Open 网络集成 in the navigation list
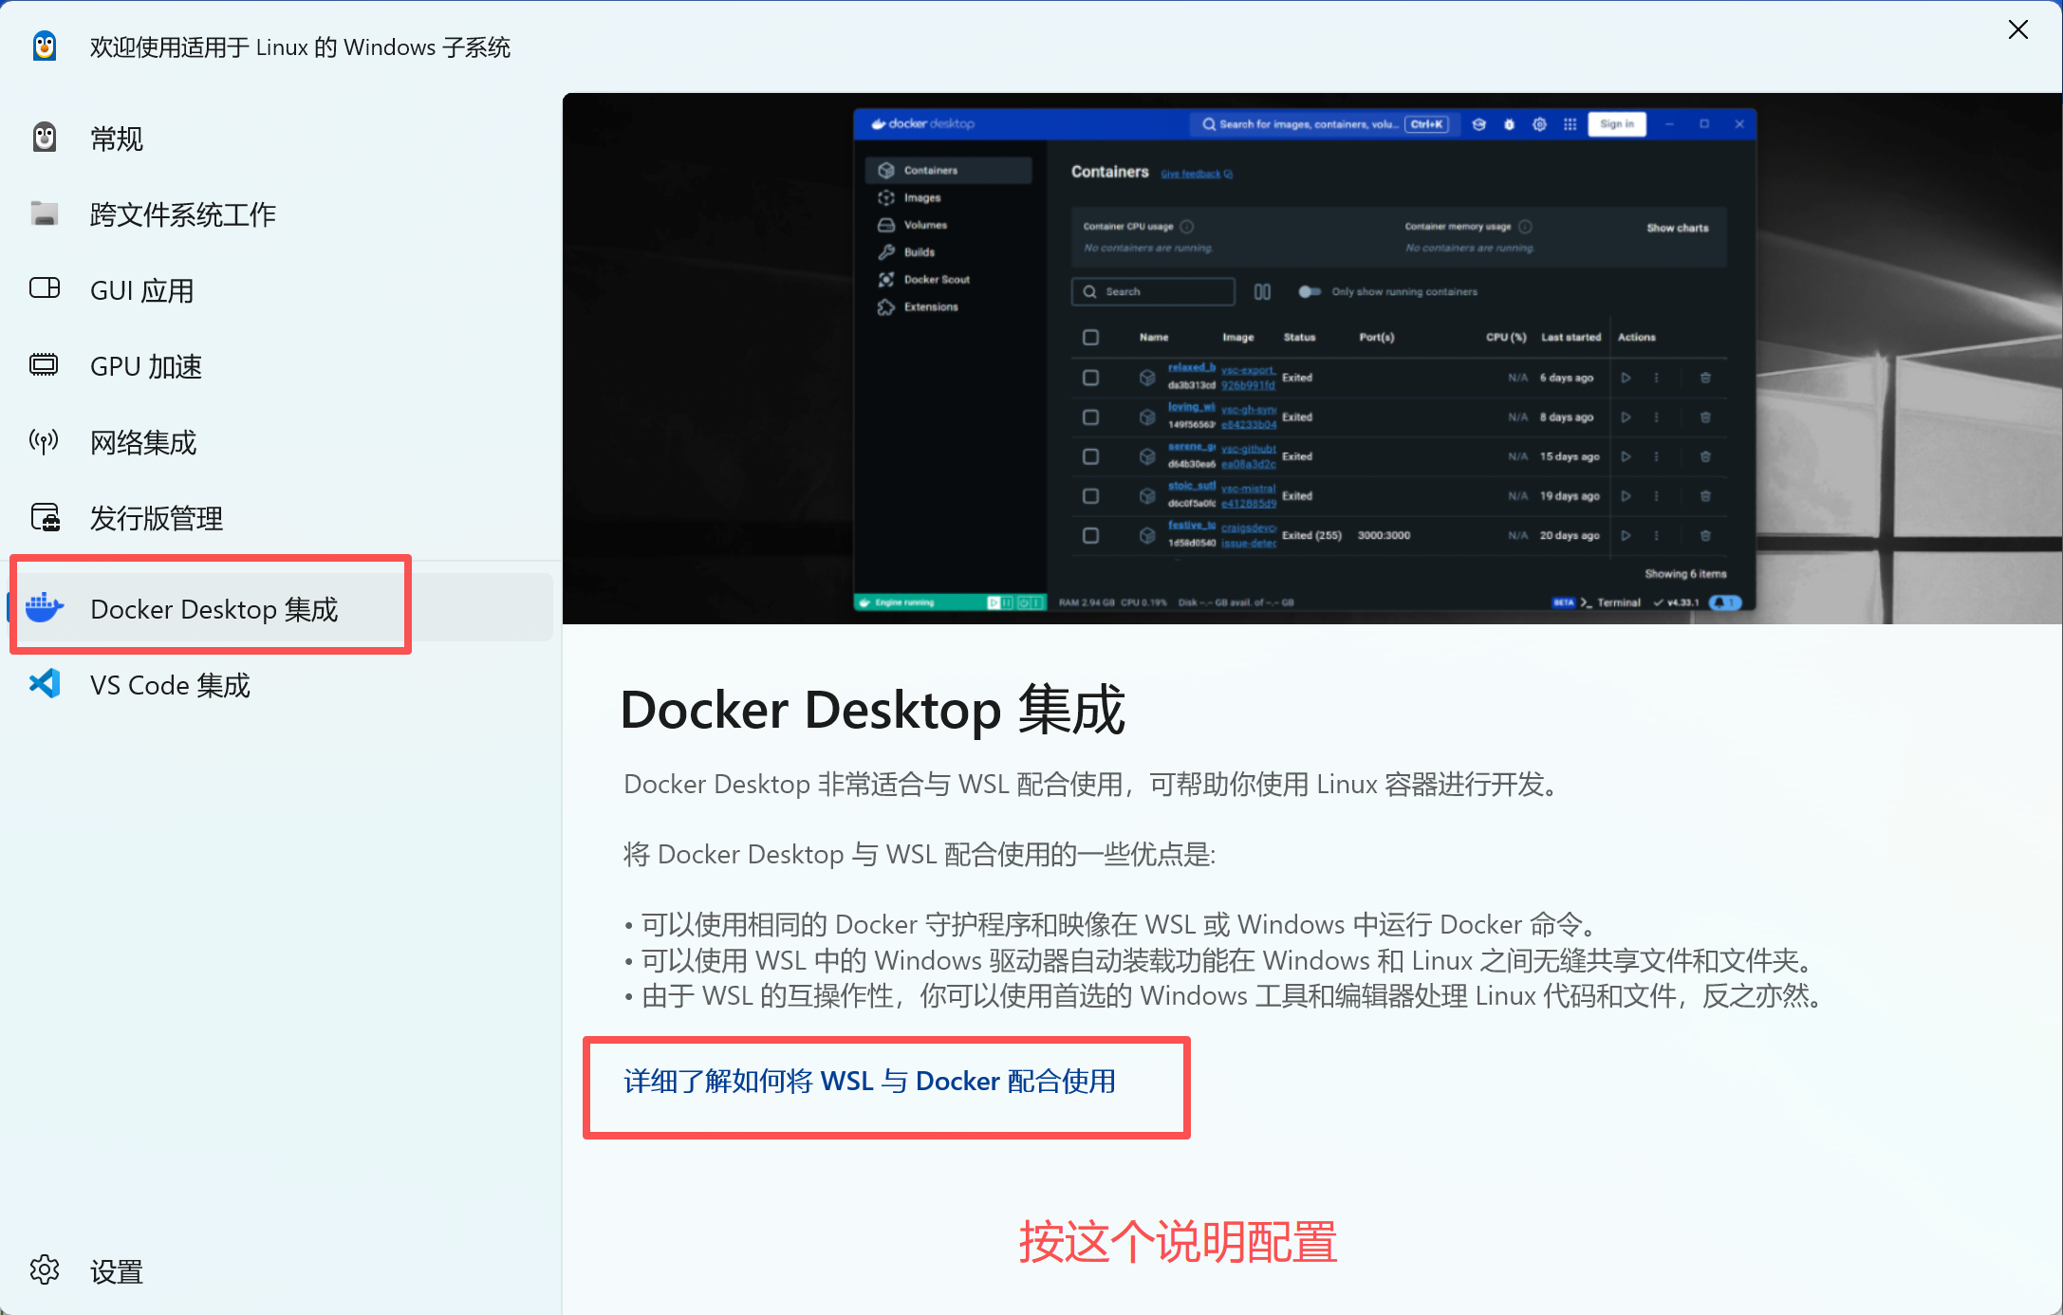Viewport: 2063px width, 1315px height. coord(143,442)
